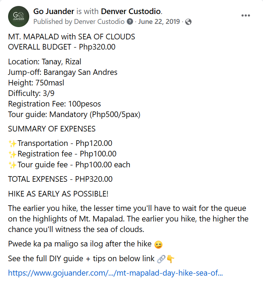Click the chain link emoji
This screenshot has width=263, height=283.
click(161, 259)
